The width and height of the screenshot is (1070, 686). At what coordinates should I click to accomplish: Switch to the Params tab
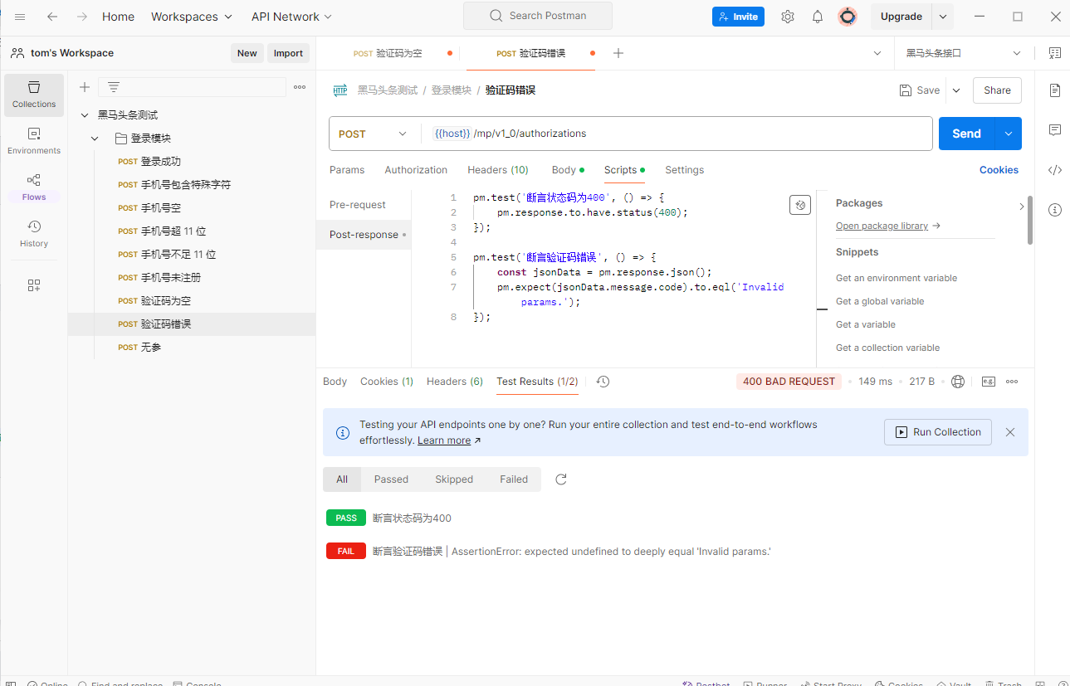pyautogui.click(x=347, y=170)
